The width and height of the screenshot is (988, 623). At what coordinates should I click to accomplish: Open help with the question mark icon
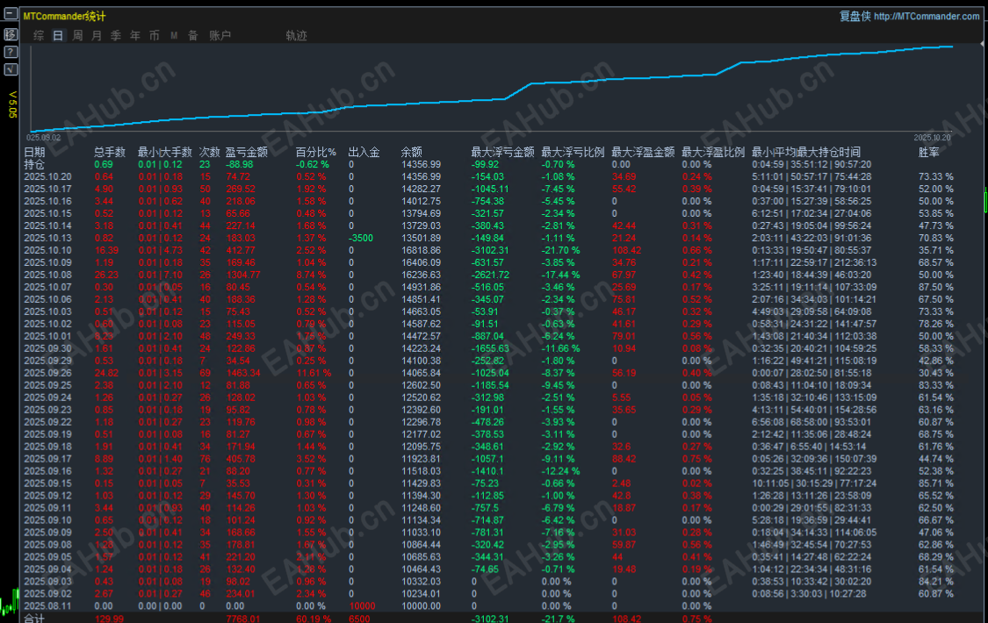[x=11, y=52]
